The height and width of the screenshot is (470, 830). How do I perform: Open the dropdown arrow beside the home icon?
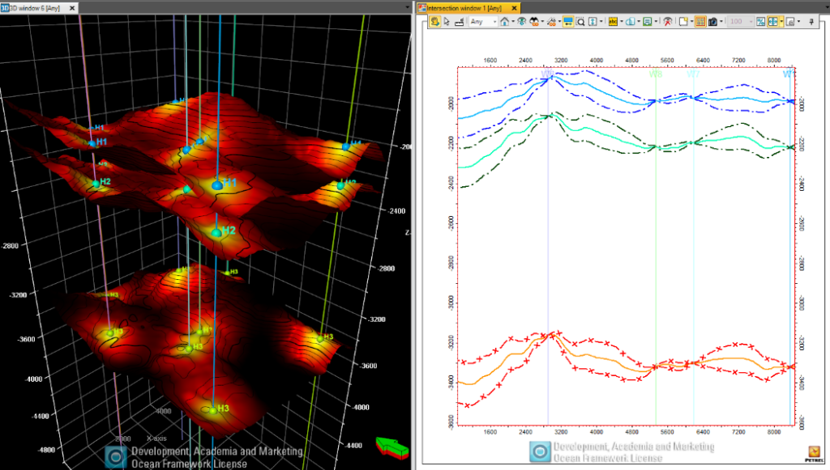coord(514,22)
